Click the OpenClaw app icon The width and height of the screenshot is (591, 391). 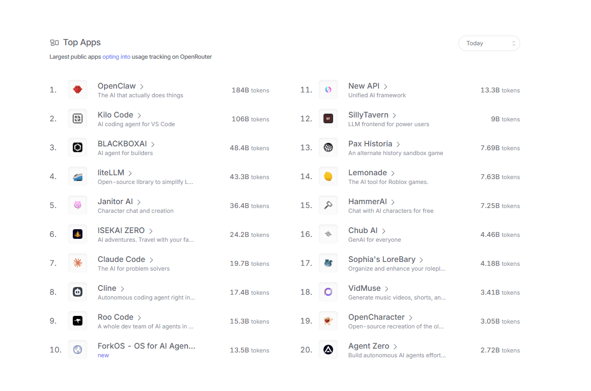click(x=78, y=90)
